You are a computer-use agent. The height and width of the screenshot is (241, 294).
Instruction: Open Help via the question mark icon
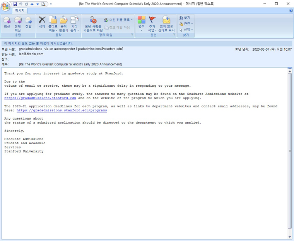pyautogui.click(x=291, y=11)
